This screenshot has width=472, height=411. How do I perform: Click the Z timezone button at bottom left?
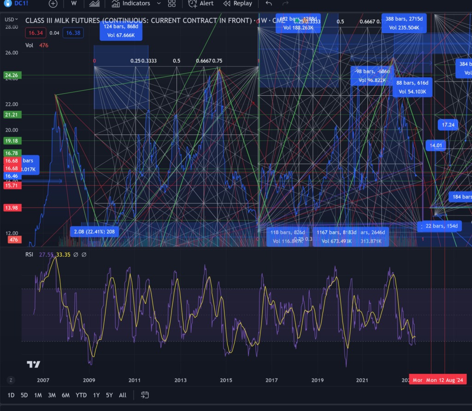[11, 380]
